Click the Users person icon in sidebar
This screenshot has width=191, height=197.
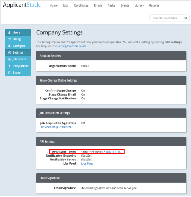pos(9,32)
